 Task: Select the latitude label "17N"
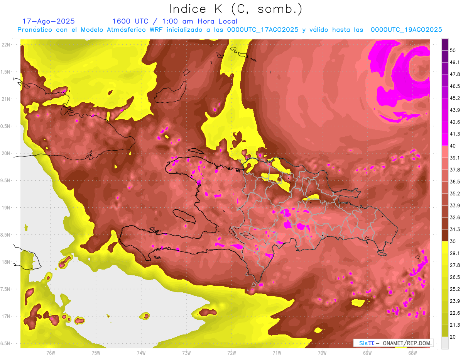(x=6, y=316)
